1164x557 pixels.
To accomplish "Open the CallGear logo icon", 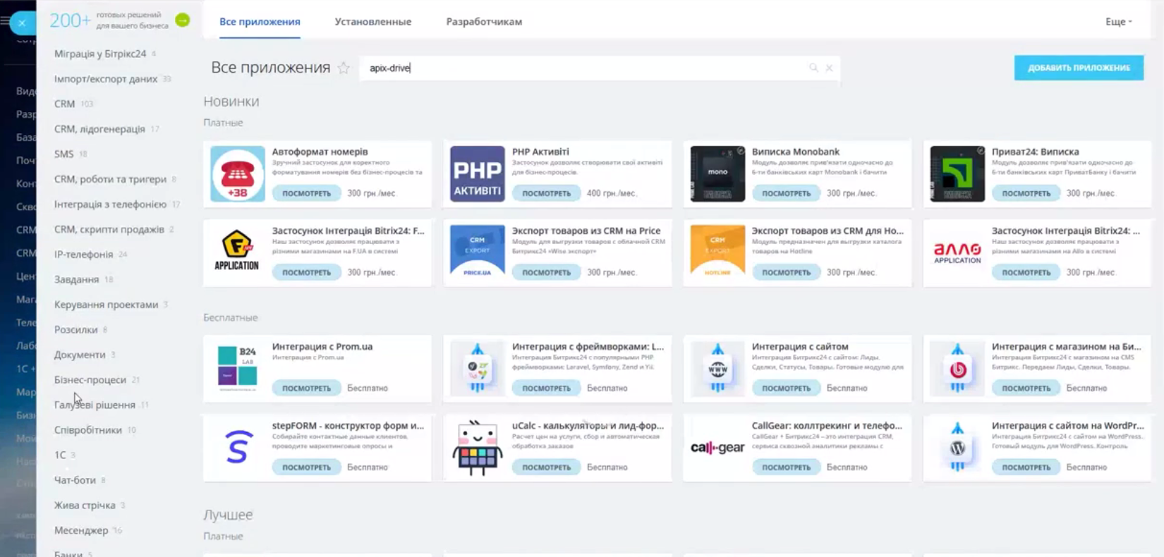I will [717, 447].
